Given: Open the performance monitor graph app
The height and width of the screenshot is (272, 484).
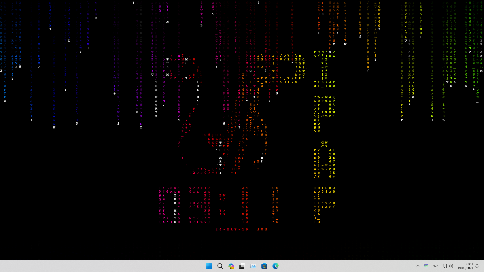Looking at the screenshot, I should (253, 266).
